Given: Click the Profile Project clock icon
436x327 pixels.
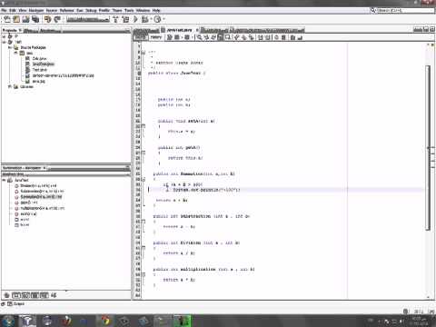Looking at the screenshot, I should click(157, 19).
